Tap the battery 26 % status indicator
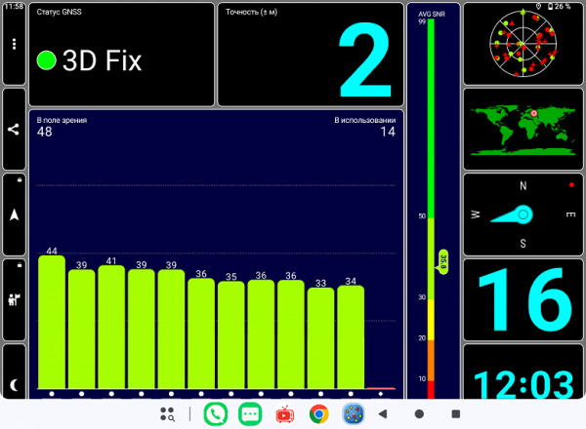 [x=559, y=7]
